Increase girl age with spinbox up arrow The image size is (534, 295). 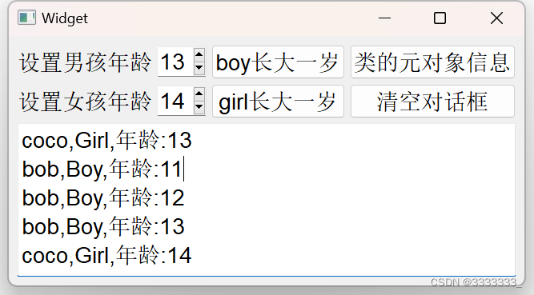pyautogui.click(x=199, y=94)
